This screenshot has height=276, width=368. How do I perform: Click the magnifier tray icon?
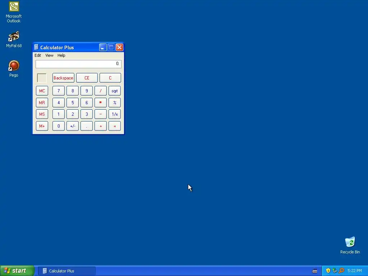(341, 271)
